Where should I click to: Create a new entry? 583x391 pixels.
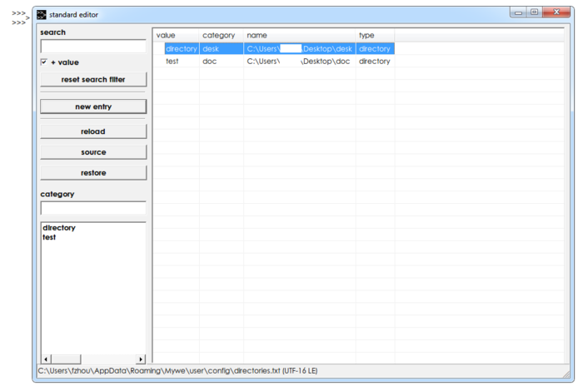(x=93, y=106)
